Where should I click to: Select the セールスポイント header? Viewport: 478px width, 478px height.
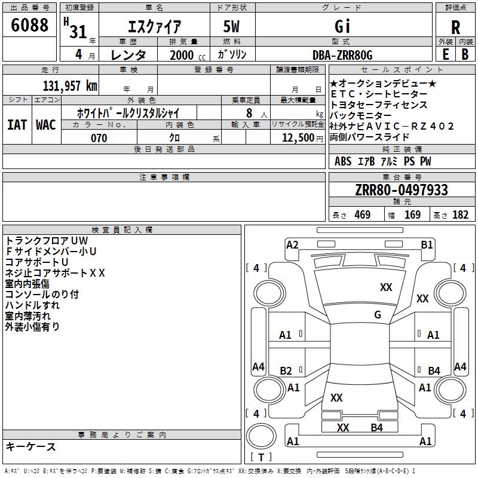pos(402,69)
